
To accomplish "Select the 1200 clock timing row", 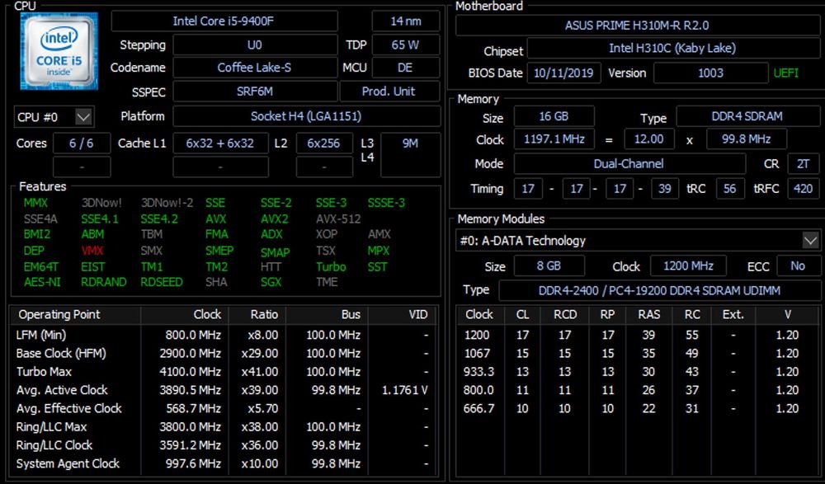I will pos(637,335).
